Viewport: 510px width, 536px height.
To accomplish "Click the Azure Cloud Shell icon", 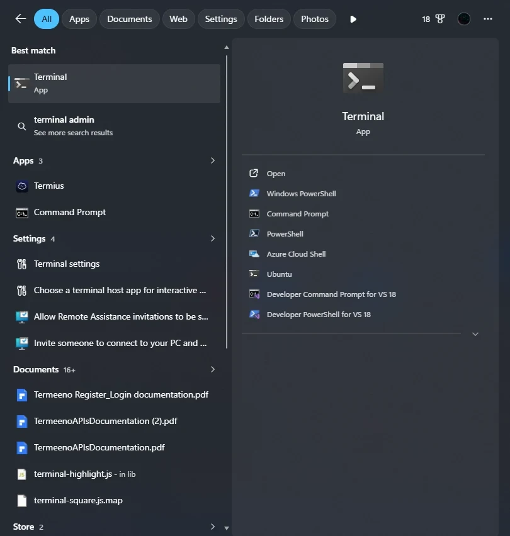I will 254,254.
